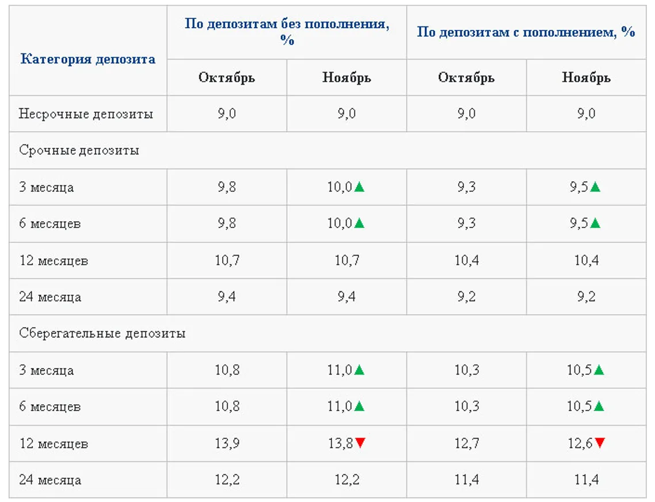Select green up arrow beside 11,0 in 3 месяца row

tap(360, 370)
